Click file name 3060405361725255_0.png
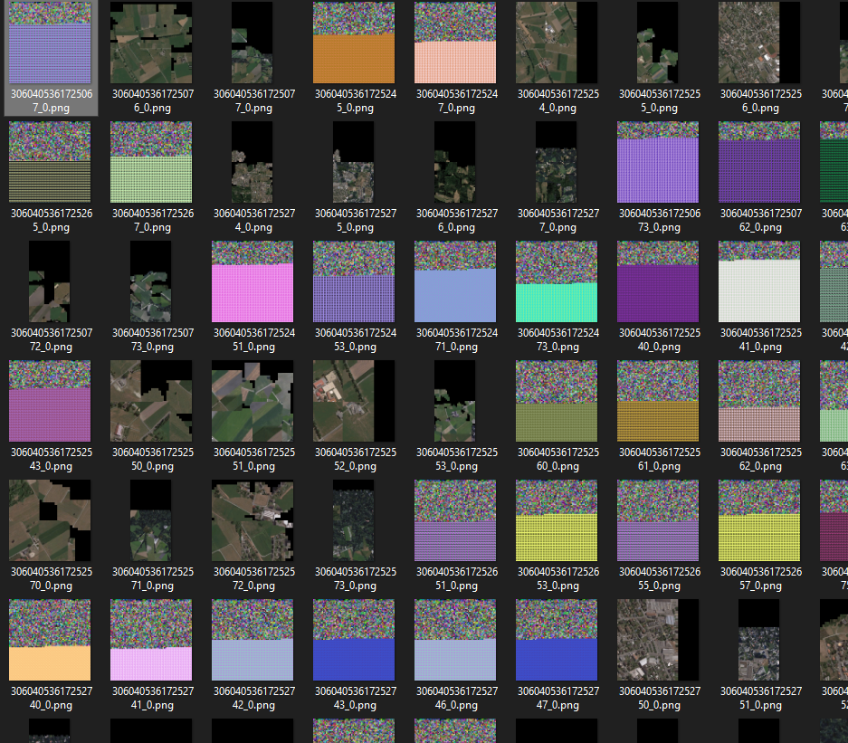 pos(660,100)
